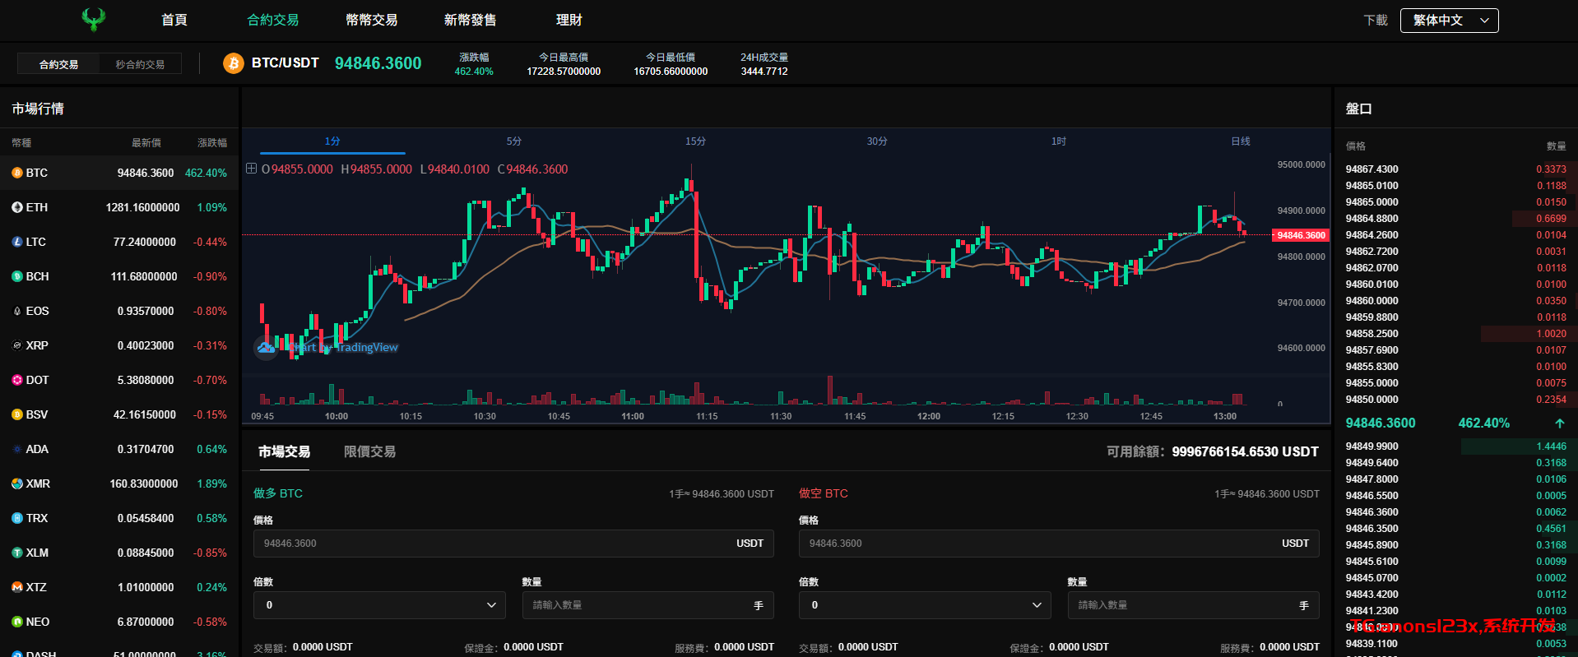The height and width of the screenshot is (657, 1578).
Task: Expand the 倍數 dropdown under 做多 BTC
Action: (381, 605)
